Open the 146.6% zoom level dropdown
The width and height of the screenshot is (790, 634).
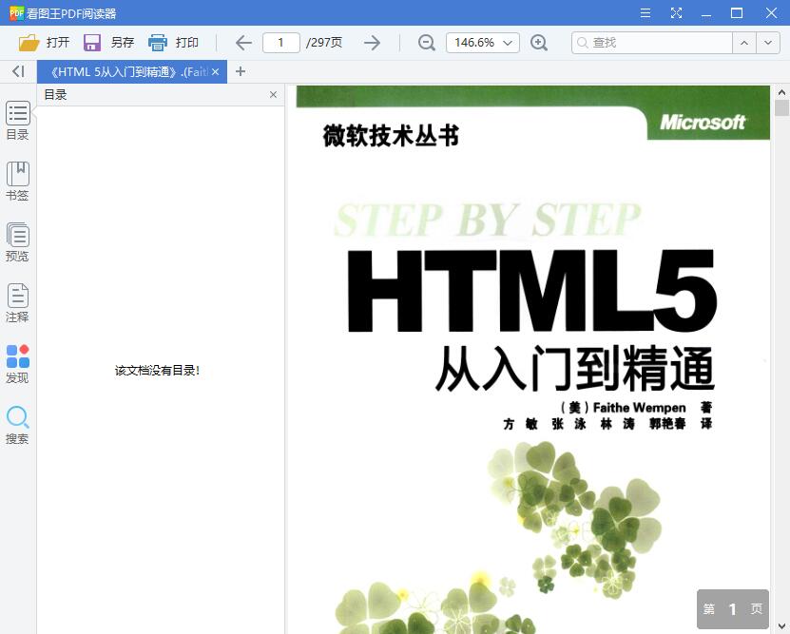483,43
